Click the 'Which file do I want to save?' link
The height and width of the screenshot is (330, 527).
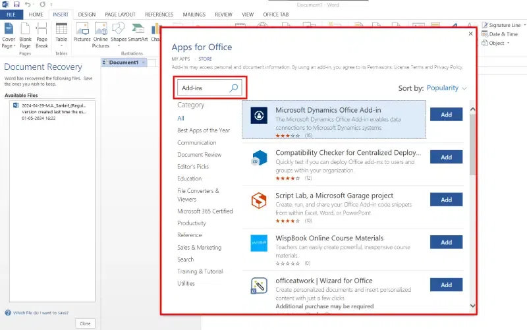click(41, 313)
